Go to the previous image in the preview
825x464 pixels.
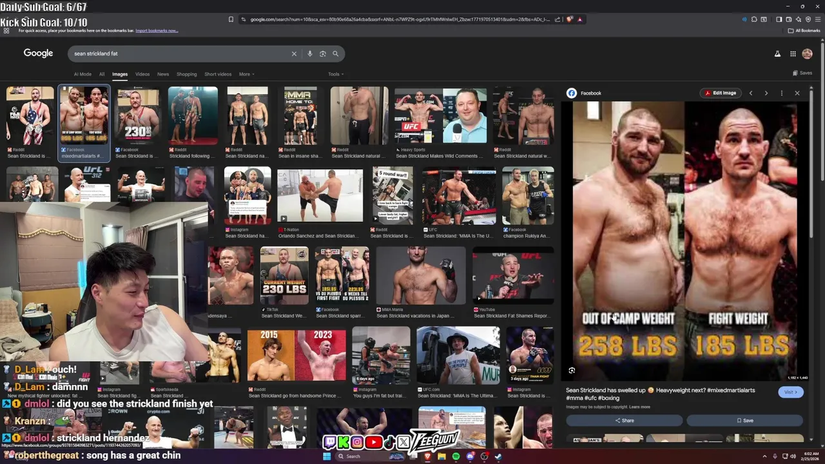click(751, 93)
